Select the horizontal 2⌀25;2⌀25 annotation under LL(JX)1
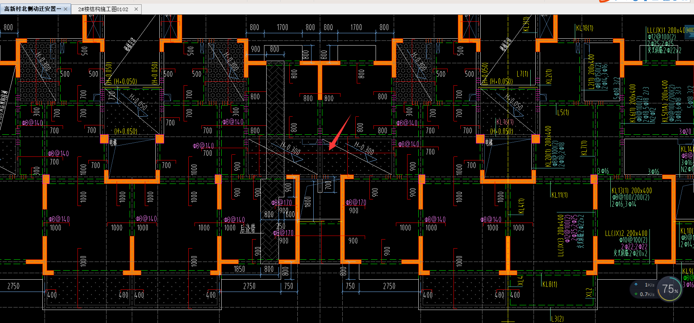This screenshot has height=323, width=694. 660,44
